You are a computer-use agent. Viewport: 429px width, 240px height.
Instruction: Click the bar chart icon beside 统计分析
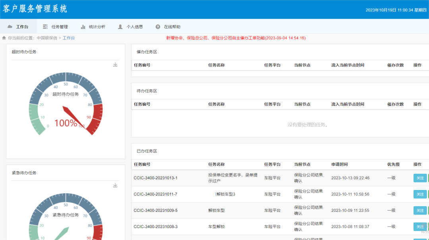click(83, 27)
